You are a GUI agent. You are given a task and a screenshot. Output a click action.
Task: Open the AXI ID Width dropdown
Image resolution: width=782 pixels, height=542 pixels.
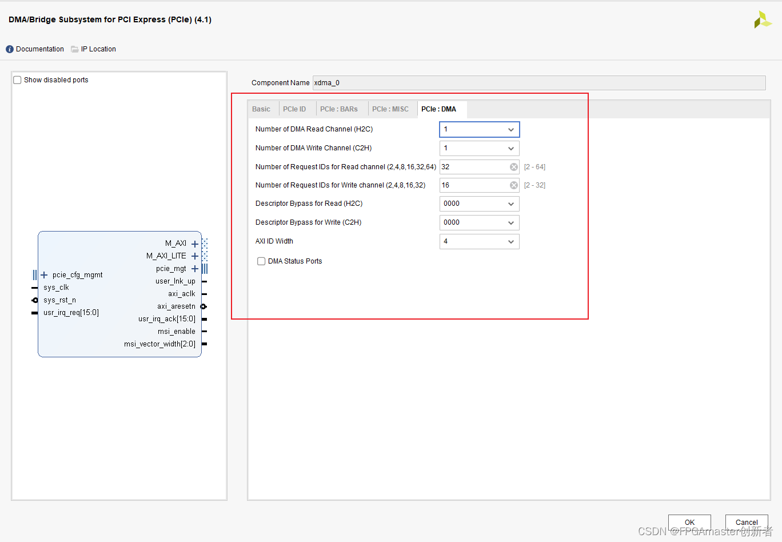pyautogui.click(x=480, y=242)
